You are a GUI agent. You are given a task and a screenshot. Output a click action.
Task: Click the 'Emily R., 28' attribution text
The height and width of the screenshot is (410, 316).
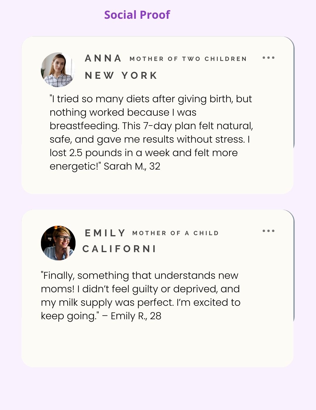(x=136, y=316)
